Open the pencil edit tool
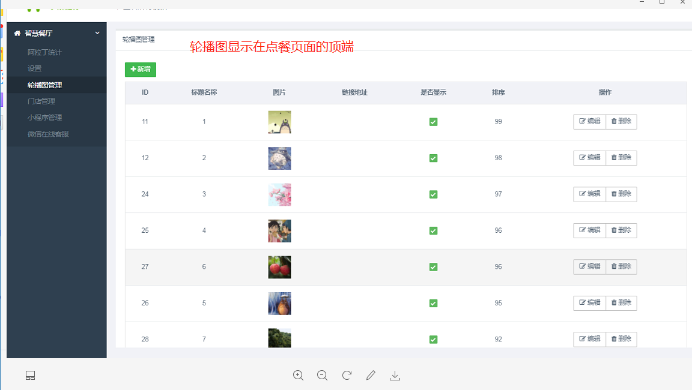 click(371, 376)
